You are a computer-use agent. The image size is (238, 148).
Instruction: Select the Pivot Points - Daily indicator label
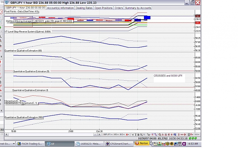tap(21, 11)
